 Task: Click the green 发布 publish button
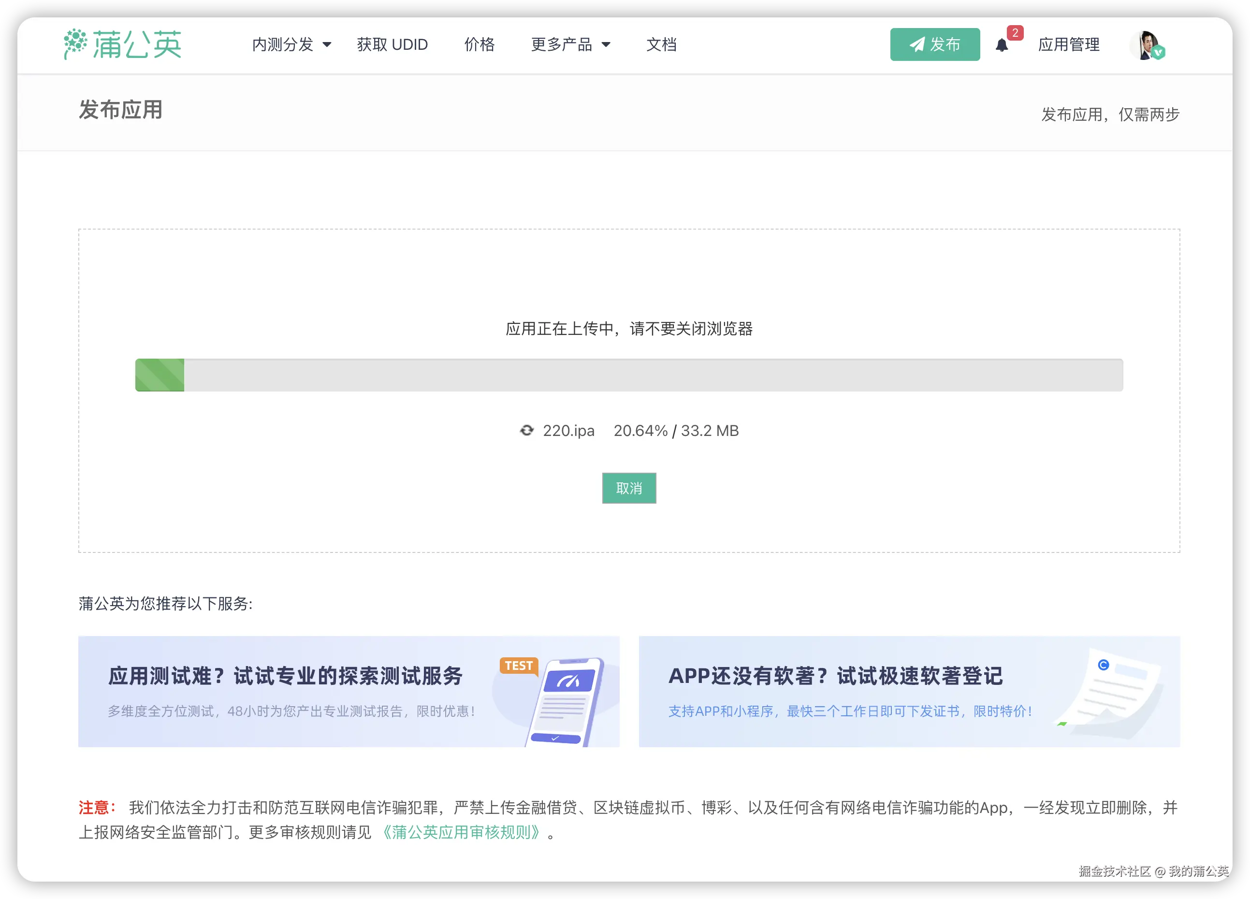[934, 44]
